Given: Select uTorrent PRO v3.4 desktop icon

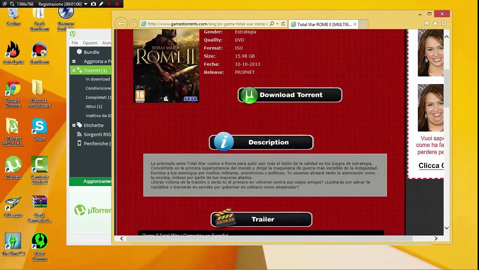Looking at the screenshot, I should point(13,132).
